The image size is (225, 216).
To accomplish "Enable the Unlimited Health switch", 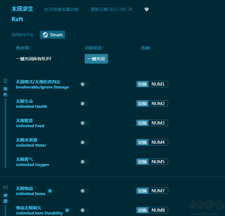I will (85, 104).
